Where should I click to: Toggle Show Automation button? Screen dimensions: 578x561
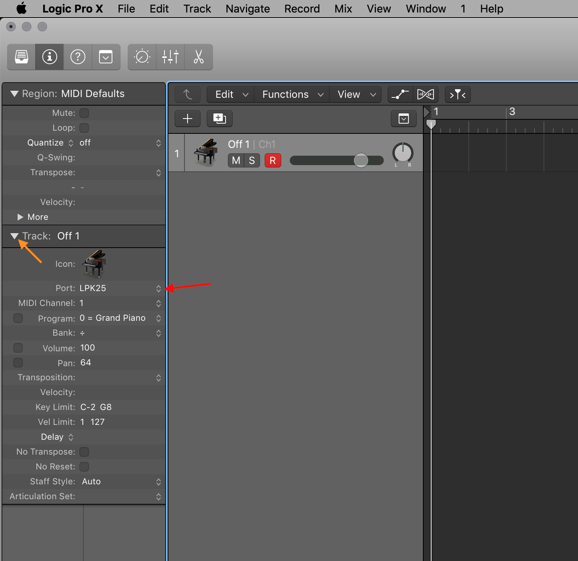pyautogui.click(x=400, y=94)
